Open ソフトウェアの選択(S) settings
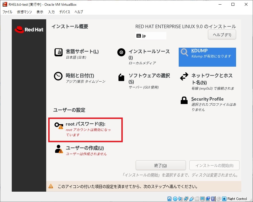 149,78
